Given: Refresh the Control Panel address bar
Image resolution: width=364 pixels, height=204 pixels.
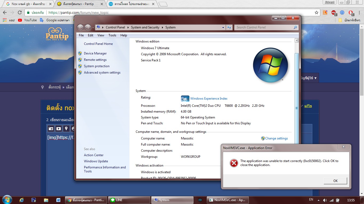Looking at the screenshot, I should point(229,27).
